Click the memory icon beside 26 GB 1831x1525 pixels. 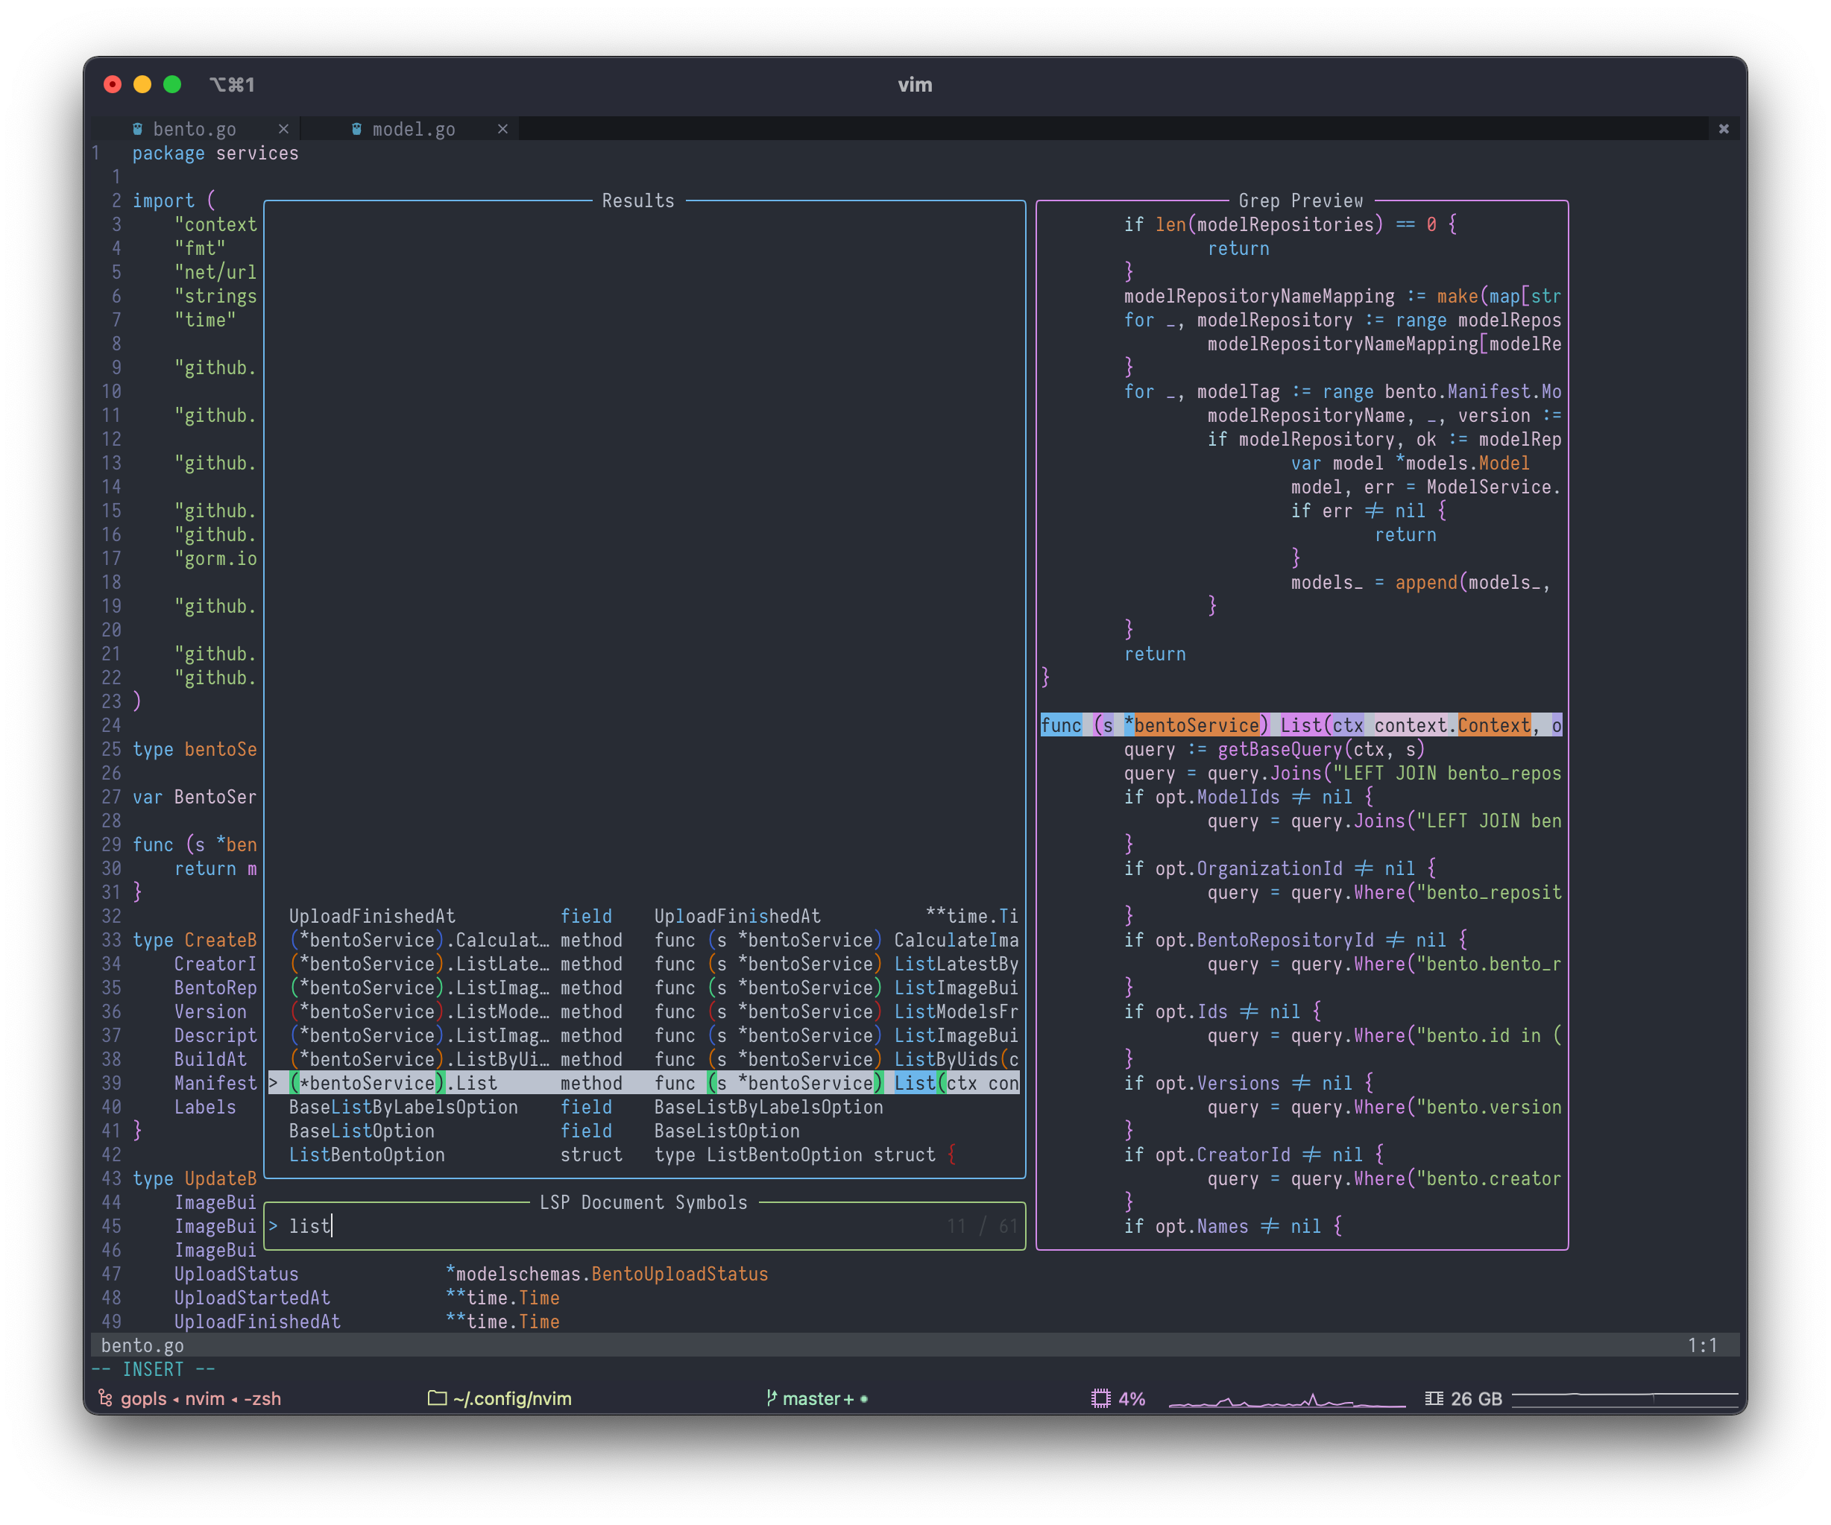click(1434, 1398)
